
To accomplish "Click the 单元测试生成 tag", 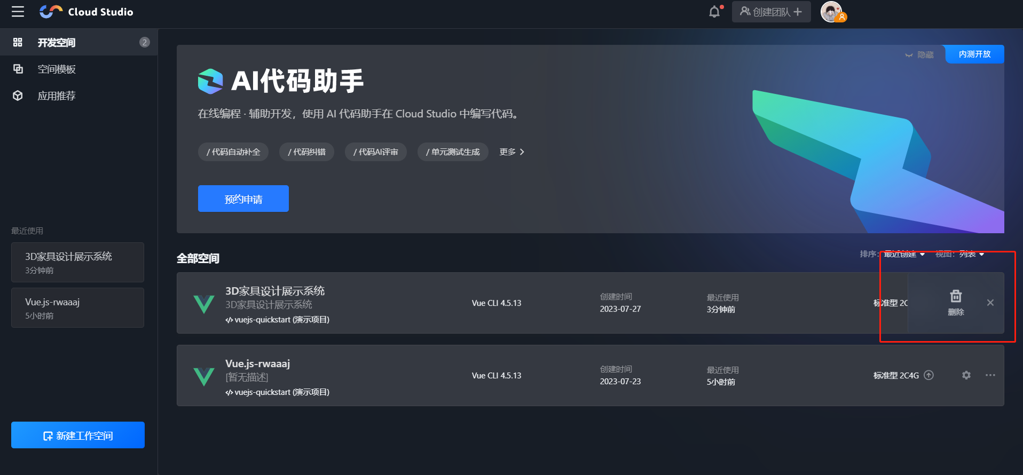I will [453, 152].
